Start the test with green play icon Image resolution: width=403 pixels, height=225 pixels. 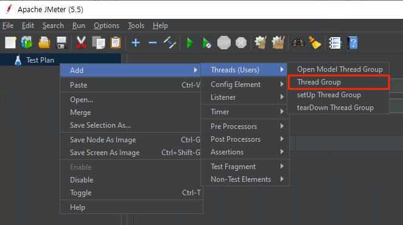click(190, 43)
